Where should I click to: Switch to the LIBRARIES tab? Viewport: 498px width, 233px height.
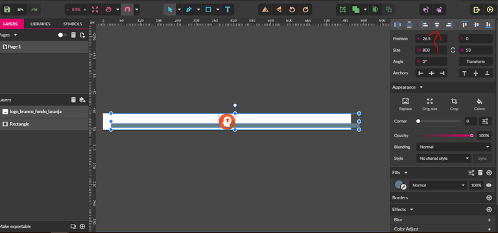(x=40, y=24)
